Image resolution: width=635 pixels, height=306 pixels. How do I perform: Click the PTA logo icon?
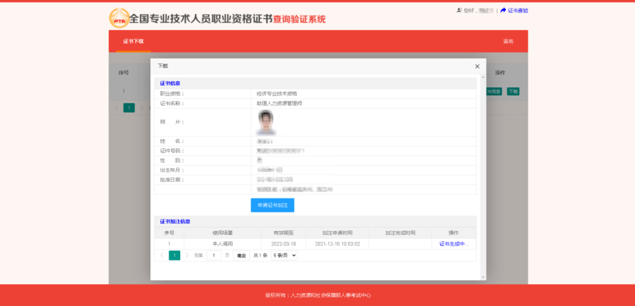pos(119,18)
